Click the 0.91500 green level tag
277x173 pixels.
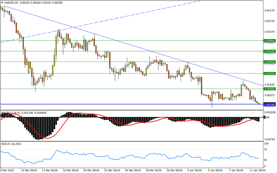point(269,74)
